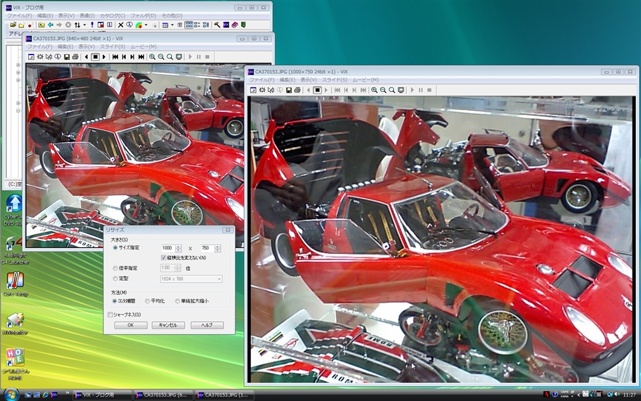Open スライド menu in the 1000×750 viewer
This screenshot has width=641, height=401.
(334, 80)
